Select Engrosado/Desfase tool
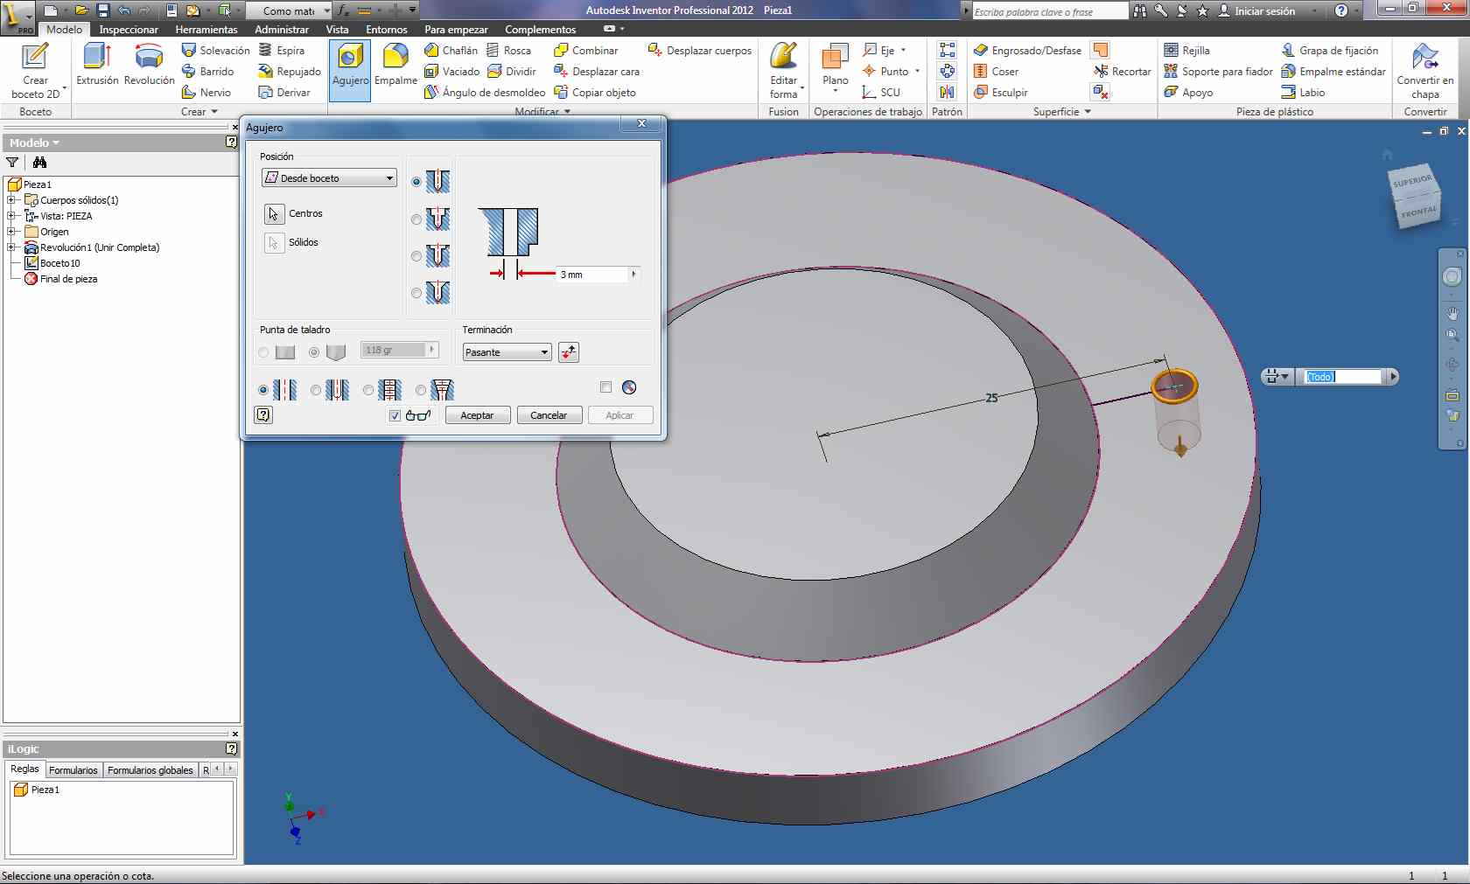 click(1027, 51)
